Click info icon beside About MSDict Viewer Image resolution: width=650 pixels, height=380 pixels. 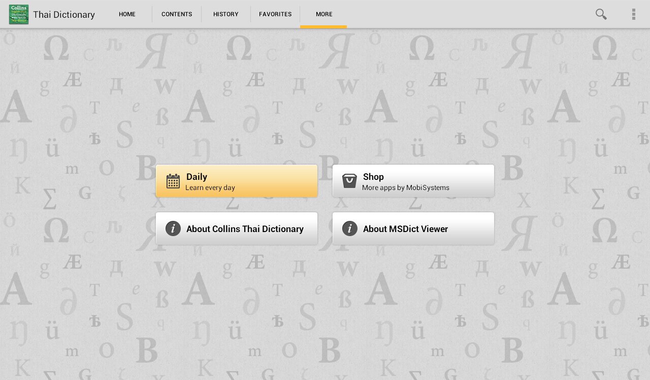click(x=349, y=229)
